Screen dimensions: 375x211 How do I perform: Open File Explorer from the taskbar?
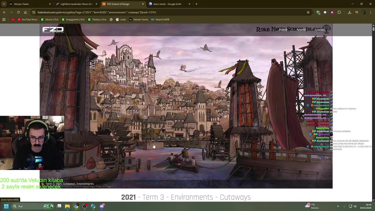[x=67, y=206]
